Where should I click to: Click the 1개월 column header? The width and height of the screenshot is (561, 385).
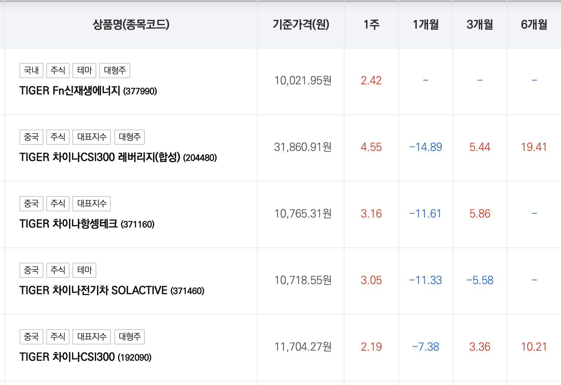[x=426, y=25]
